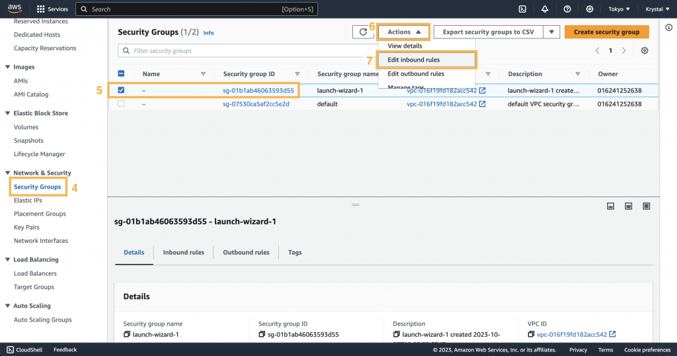
Task: Open the Krystal account menu
Action: tap(657, 9)
